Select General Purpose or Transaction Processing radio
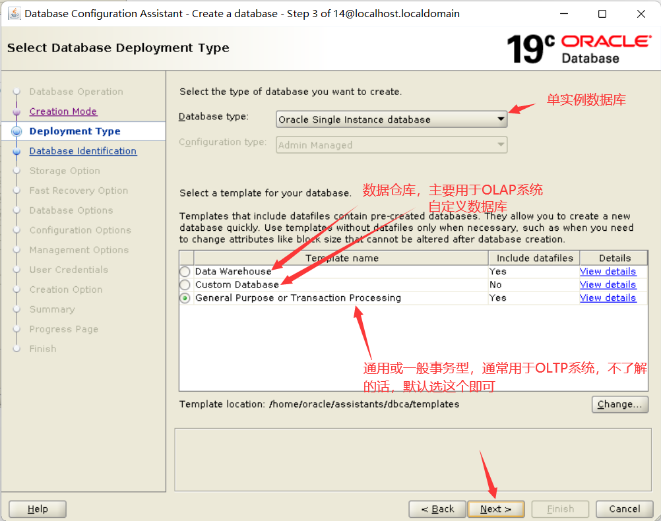The image size is (661, 521). pos(185,298)
